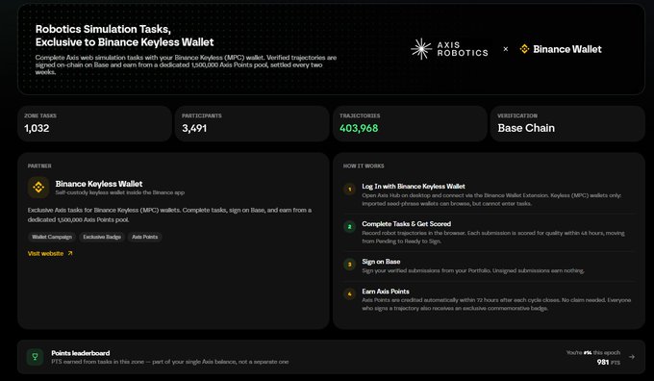Image resolution: width=654 pixels, height=381 pixels.
Task: Click the step 4 number badge
Action: (349, 293)
